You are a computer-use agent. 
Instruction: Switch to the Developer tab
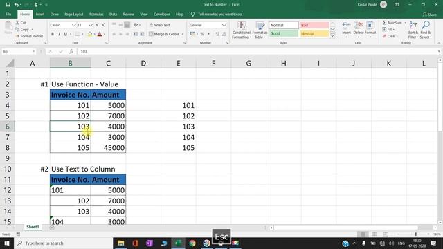pos(161,14)
